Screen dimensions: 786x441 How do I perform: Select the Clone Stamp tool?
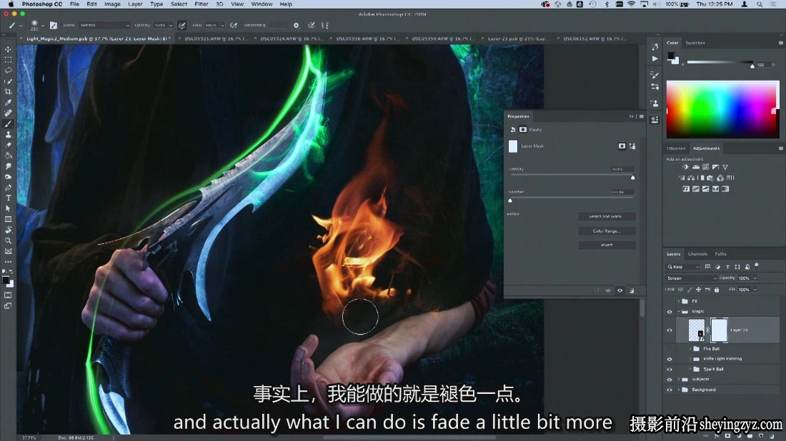click(8, 134)
